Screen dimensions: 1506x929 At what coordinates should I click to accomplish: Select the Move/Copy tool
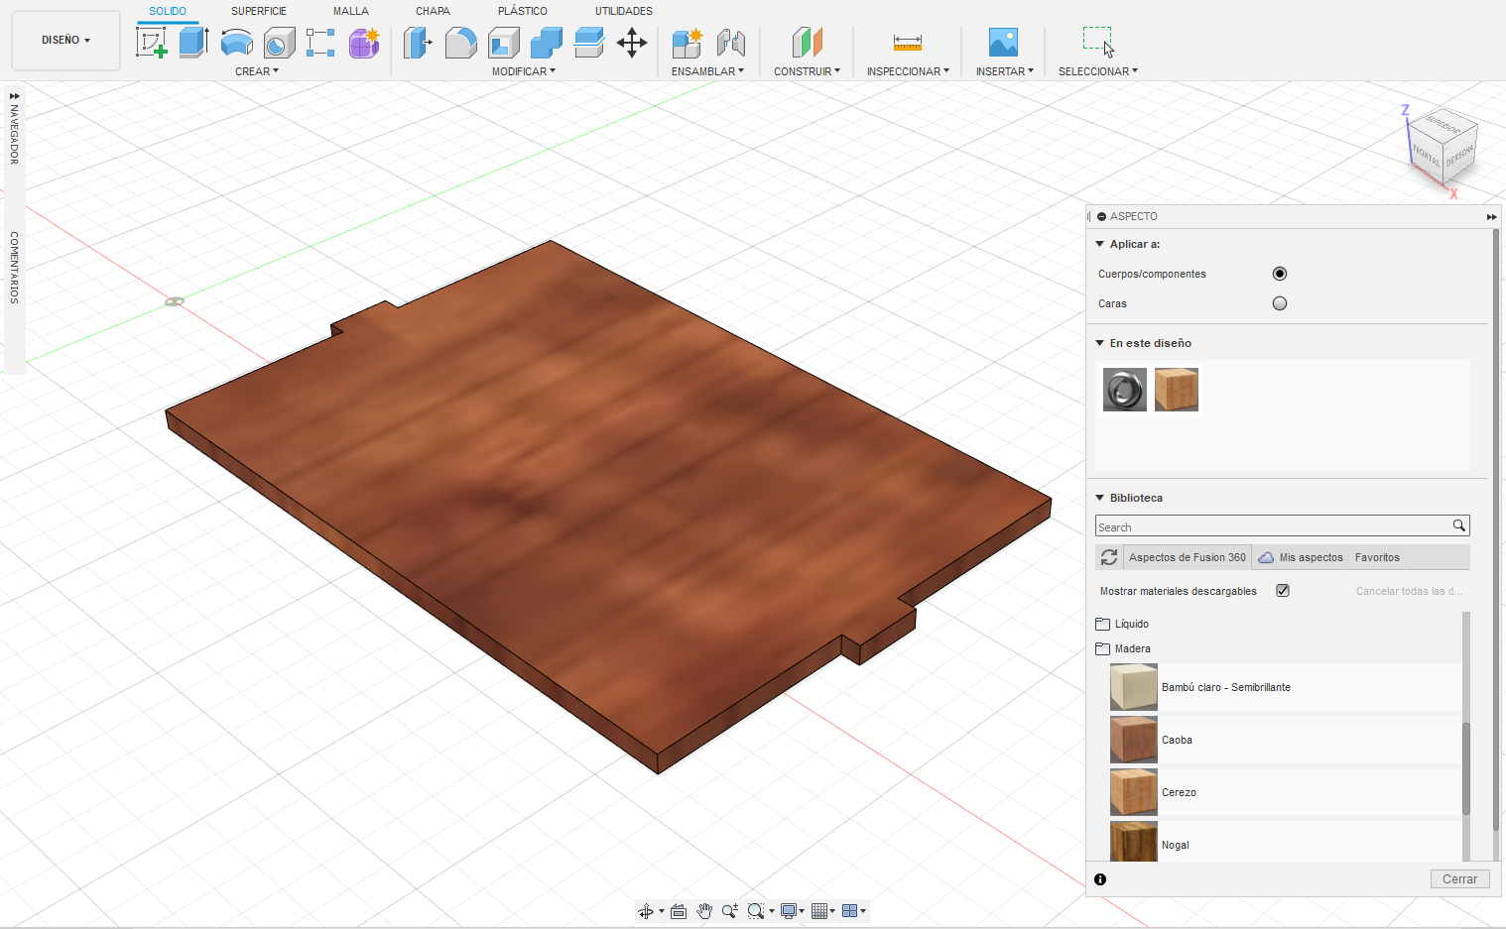click(x=632, y=43)
